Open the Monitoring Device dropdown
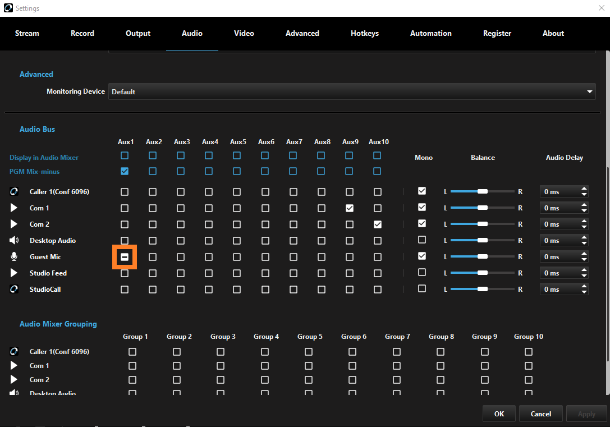 [352, 91]
